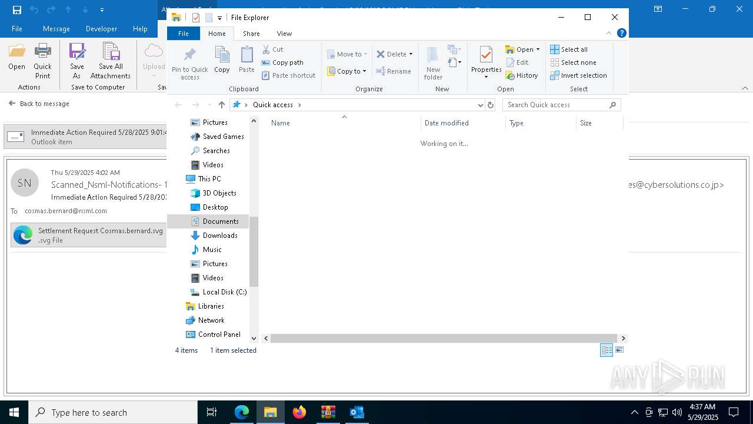Click Back to message in Outlook
The height and width of the screenshot is (424, 753).
(39, 104)
